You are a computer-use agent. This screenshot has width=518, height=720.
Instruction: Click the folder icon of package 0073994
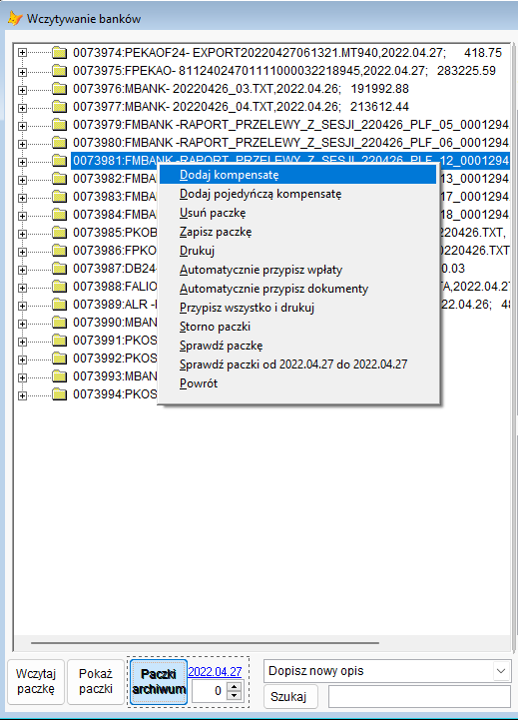pyautogui.click(x=59, y=394)
